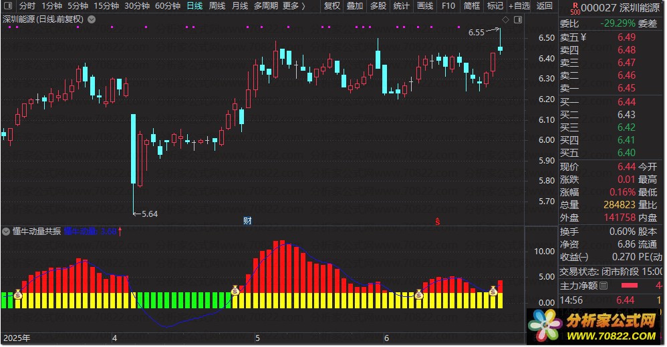Select the 买一 6.44 bid row
667x347 pixels.
[612, 102]
